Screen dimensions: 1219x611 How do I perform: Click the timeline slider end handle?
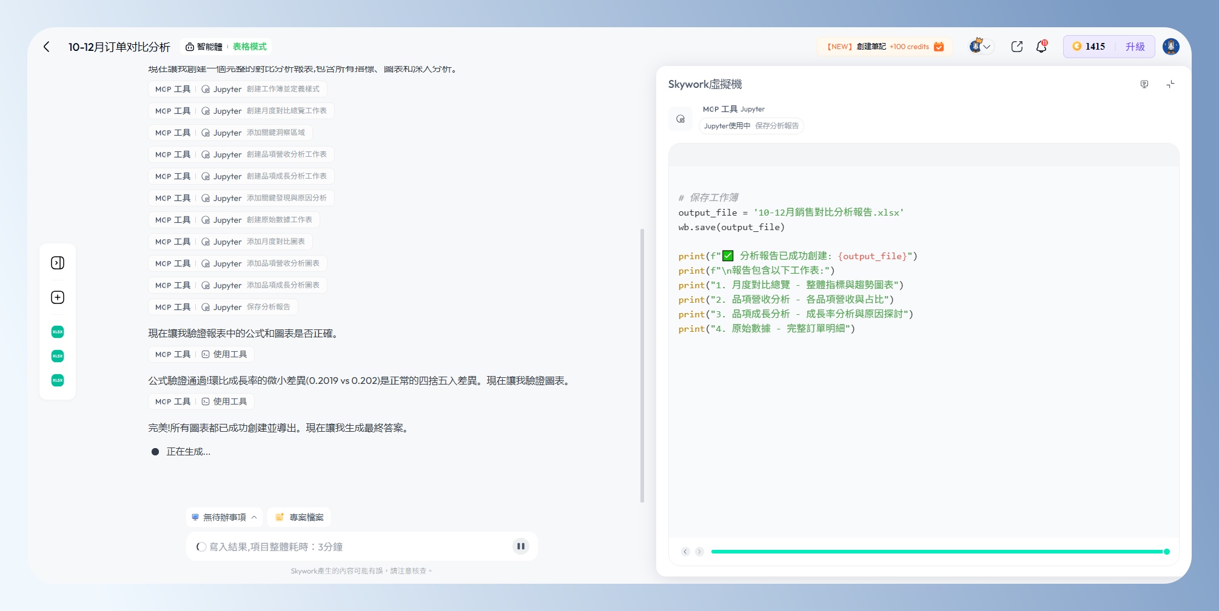coord(1167,552)
